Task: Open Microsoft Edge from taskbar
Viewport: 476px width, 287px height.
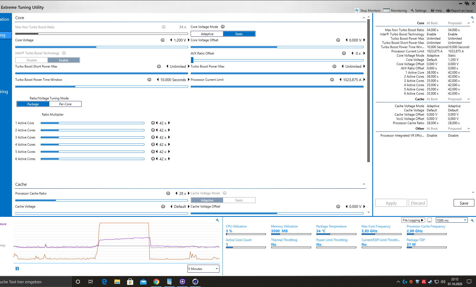Action: pos(104,282)
